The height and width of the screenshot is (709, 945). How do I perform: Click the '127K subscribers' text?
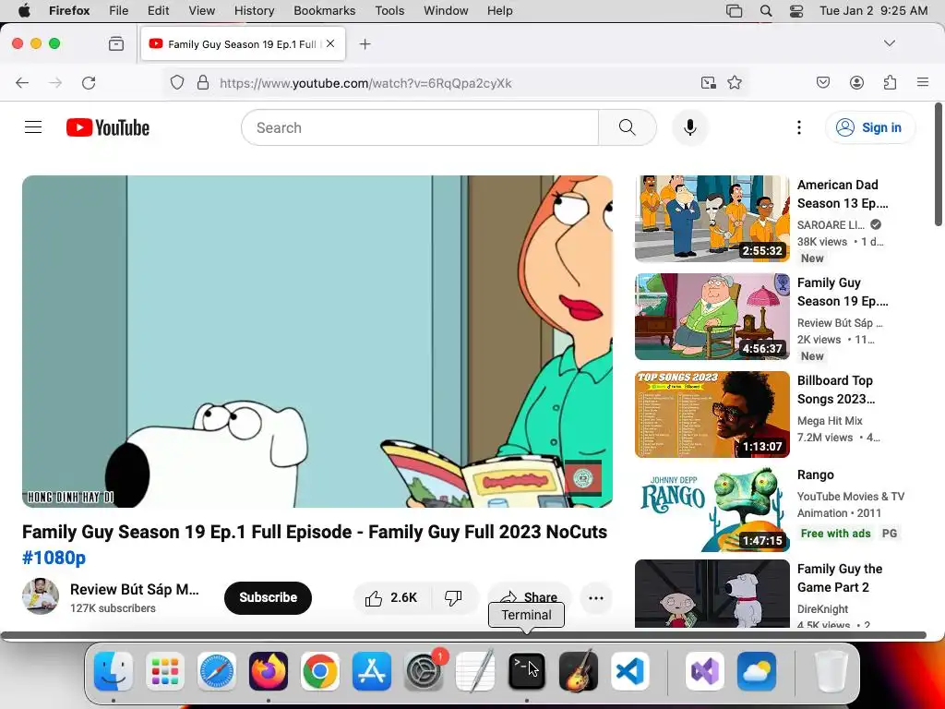coord(113,608)
